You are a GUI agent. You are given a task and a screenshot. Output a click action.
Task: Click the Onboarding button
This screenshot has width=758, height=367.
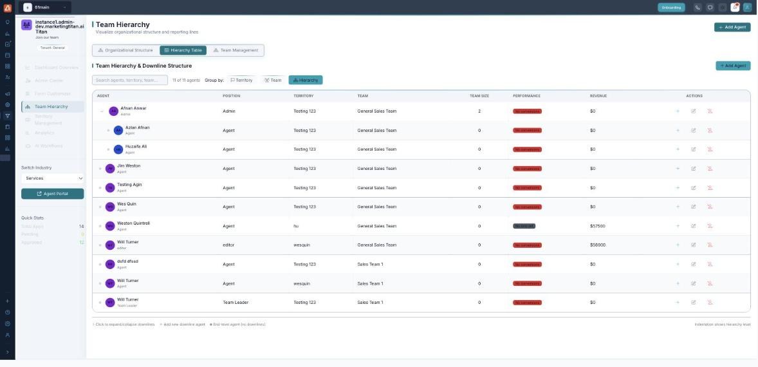(x=672, y=7)
